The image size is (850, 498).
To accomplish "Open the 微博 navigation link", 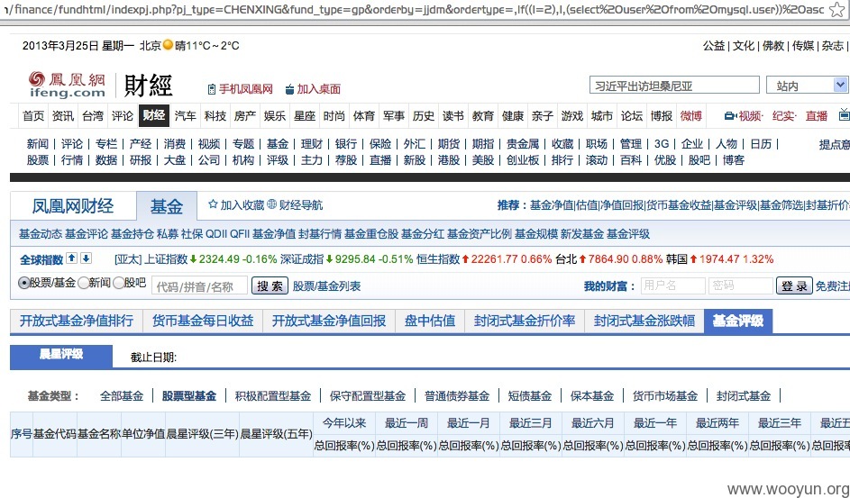I will click(691, 116).
